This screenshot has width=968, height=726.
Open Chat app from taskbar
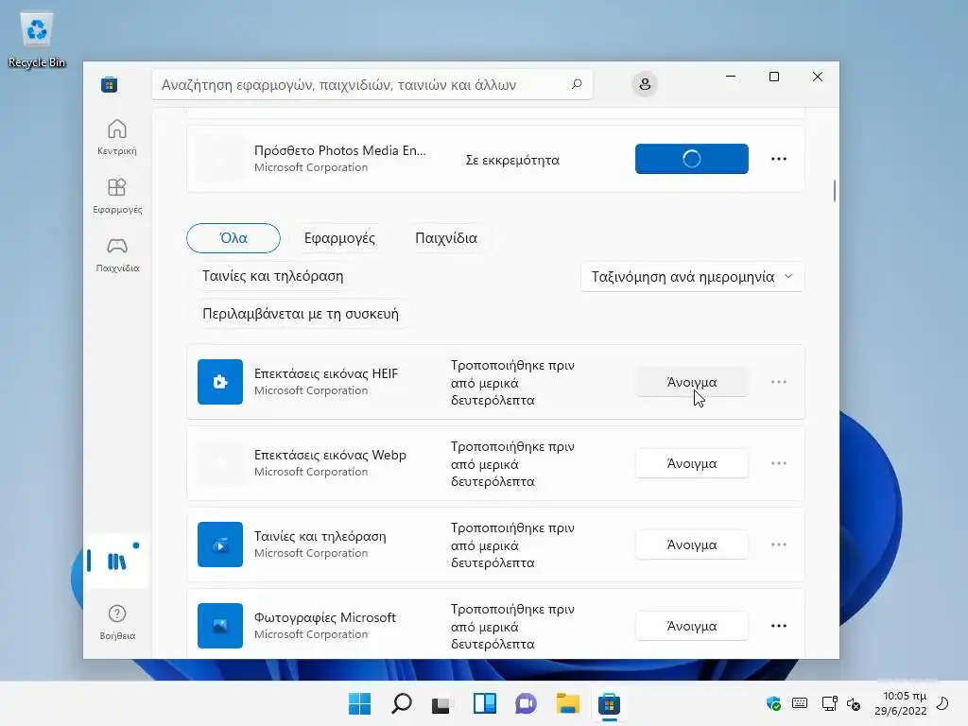[526, 703]
